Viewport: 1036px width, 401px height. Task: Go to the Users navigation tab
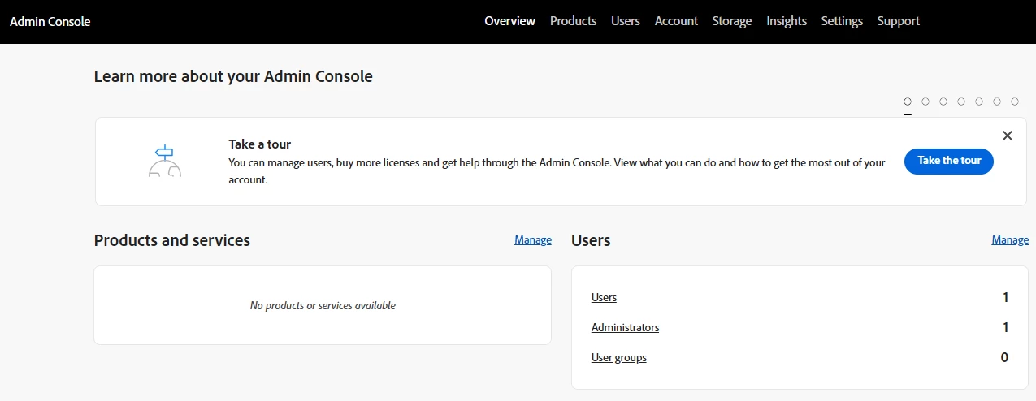click(626, 21)
